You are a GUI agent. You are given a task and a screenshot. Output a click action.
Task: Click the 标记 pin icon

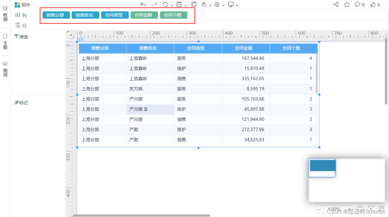16,103
